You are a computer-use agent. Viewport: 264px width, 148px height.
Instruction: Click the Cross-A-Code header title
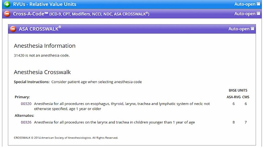pos(81,14)
